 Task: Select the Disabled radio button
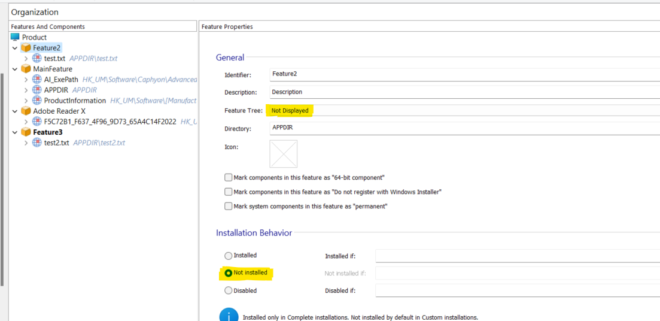229,290
